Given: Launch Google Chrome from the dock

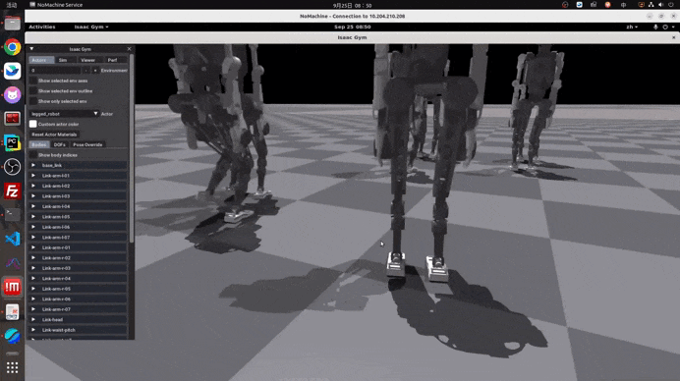Looking at the screenshot, I should (12, 47).
